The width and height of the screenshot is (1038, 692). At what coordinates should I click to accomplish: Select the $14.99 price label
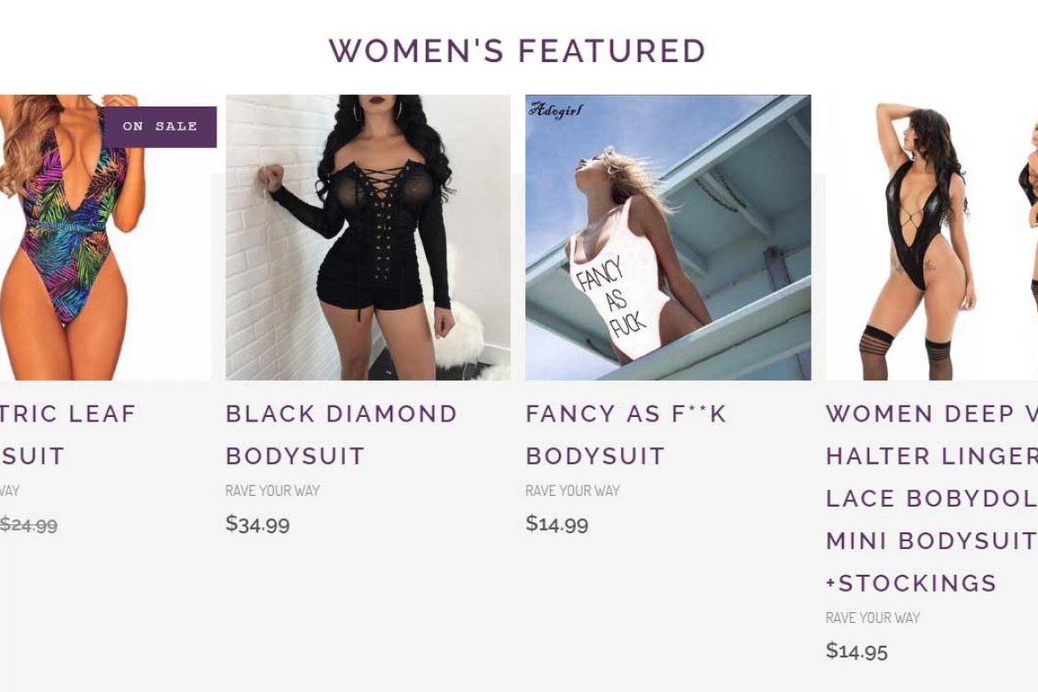557,523
